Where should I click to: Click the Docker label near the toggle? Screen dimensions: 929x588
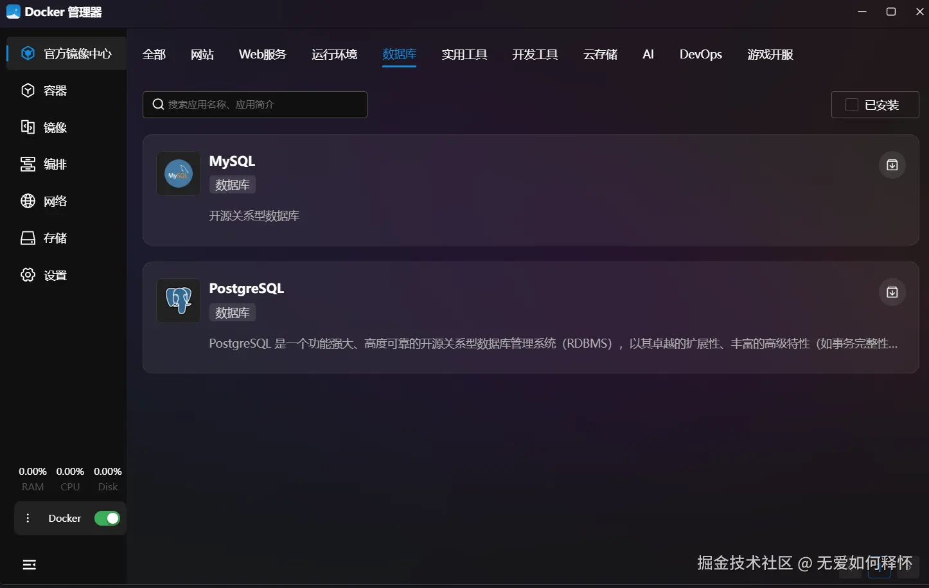pos(65,518)
